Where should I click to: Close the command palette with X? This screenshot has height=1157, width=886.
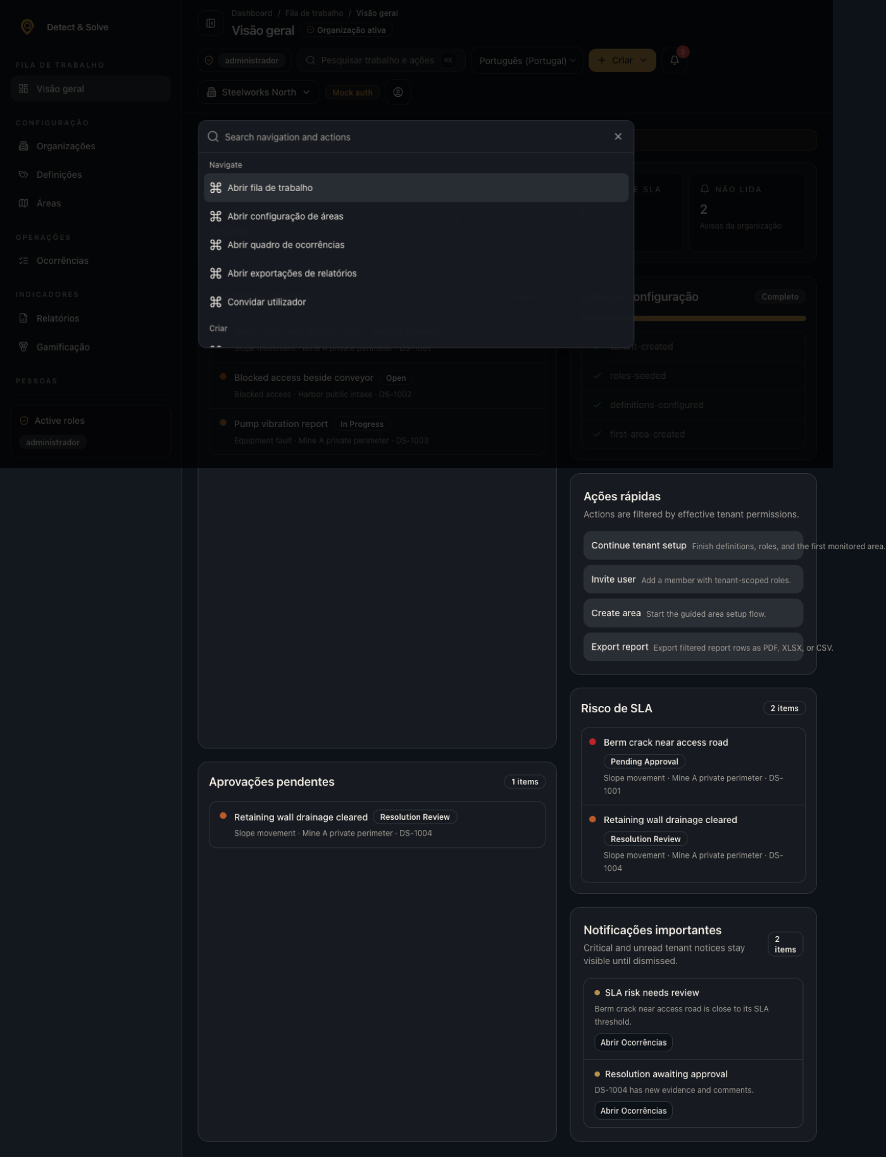618,137
